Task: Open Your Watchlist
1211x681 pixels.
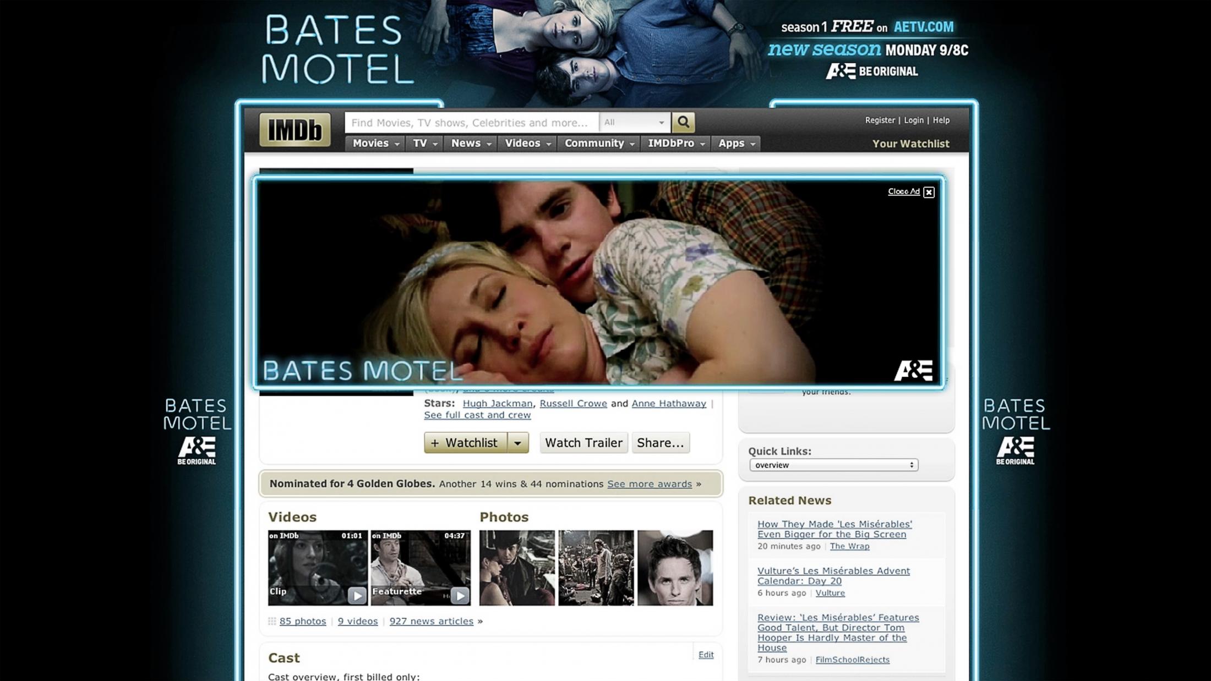Action: (x=911, y=144)
